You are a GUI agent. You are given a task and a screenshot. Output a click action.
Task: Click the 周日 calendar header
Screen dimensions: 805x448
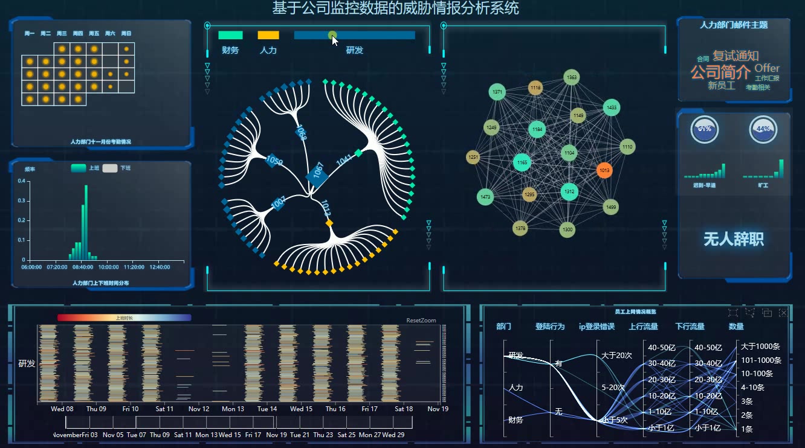(x=126, y=34)
